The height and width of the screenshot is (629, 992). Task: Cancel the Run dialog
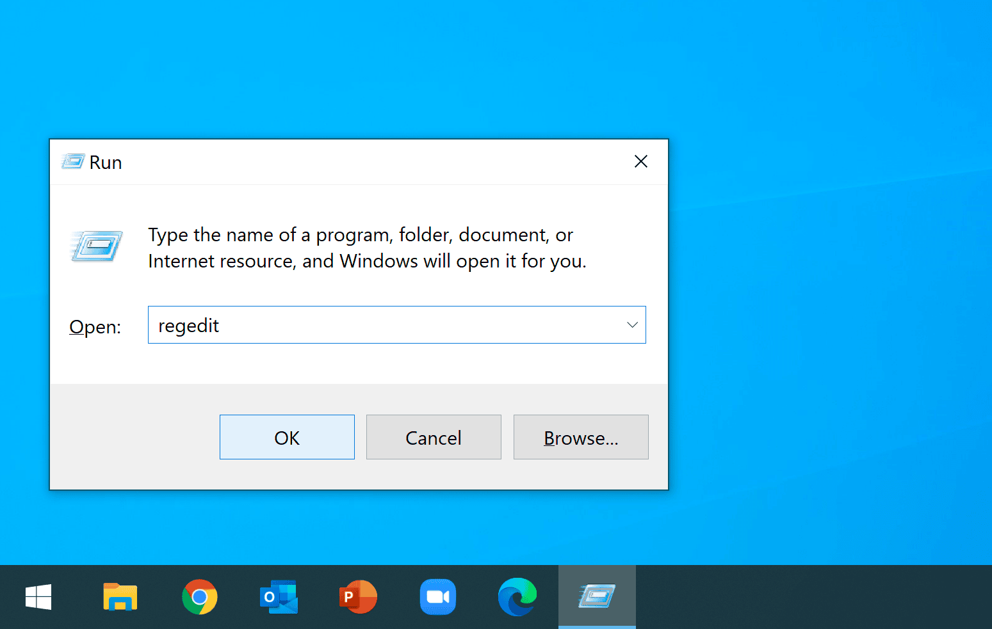pyautogui.click(x=433, y=437)
